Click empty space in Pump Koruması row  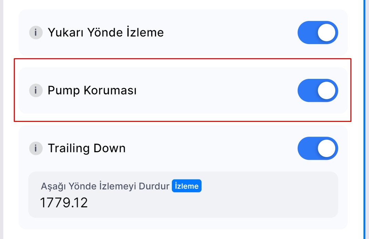pos(217,91)
